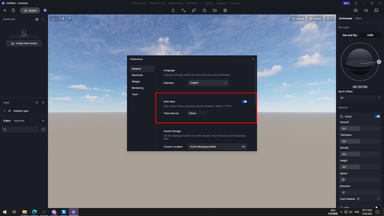Click the Windows Start button

5,212
